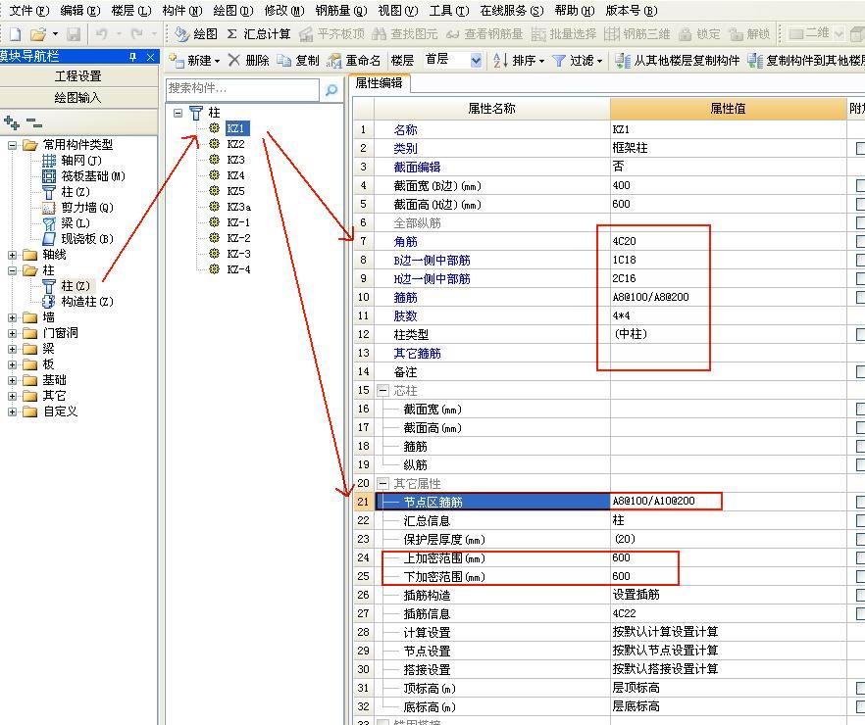Click 重命名 rename component button
865x725 pixels.
click(353, 60)
